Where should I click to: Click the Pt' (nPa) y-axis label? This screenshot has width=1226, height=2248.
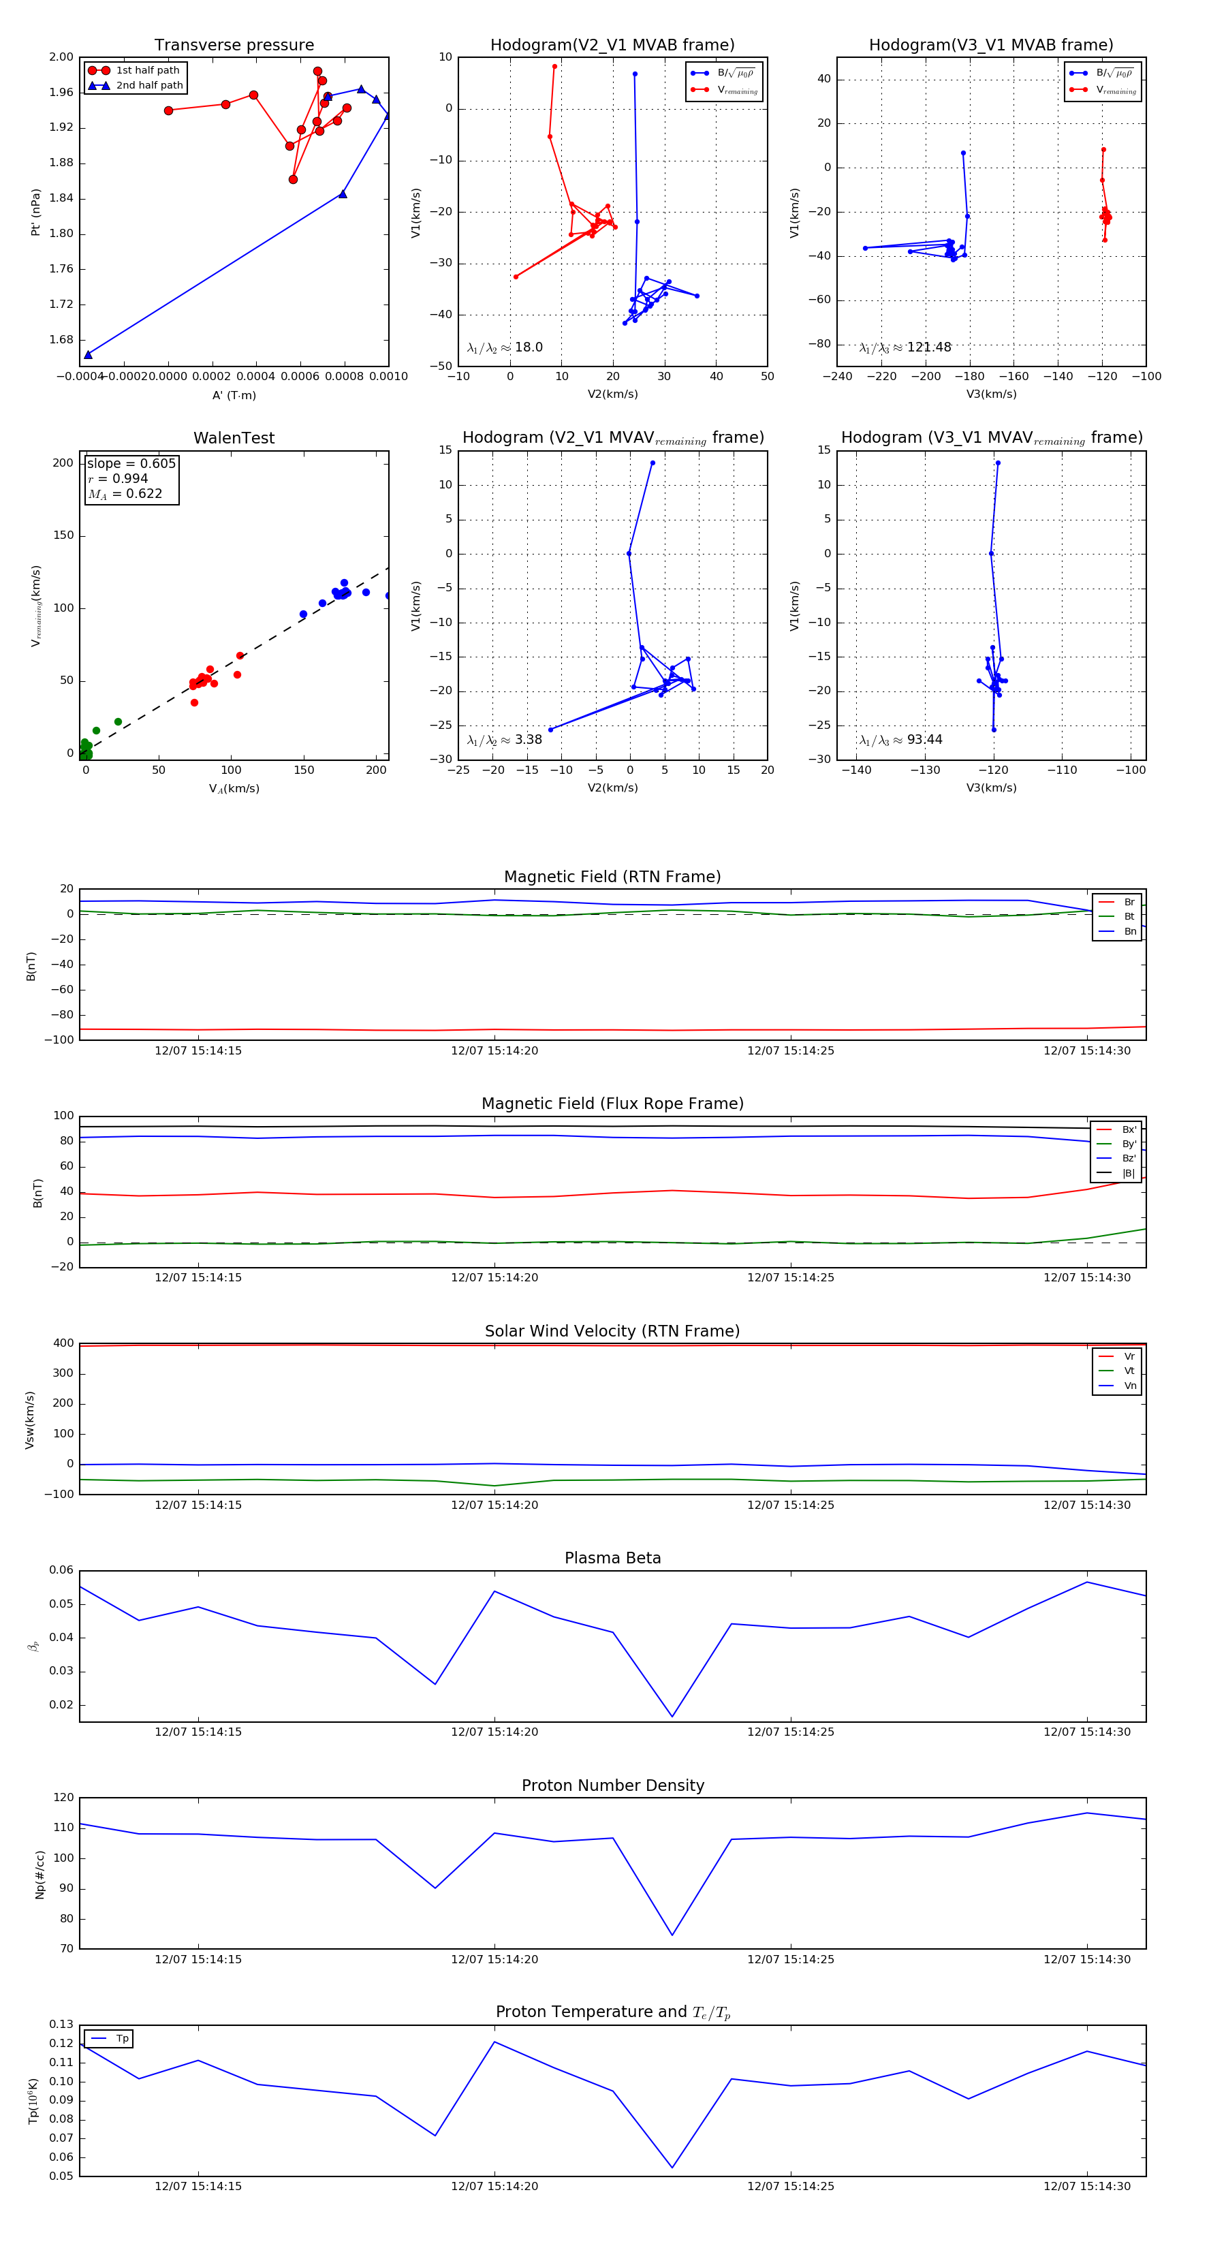[36, 212]
